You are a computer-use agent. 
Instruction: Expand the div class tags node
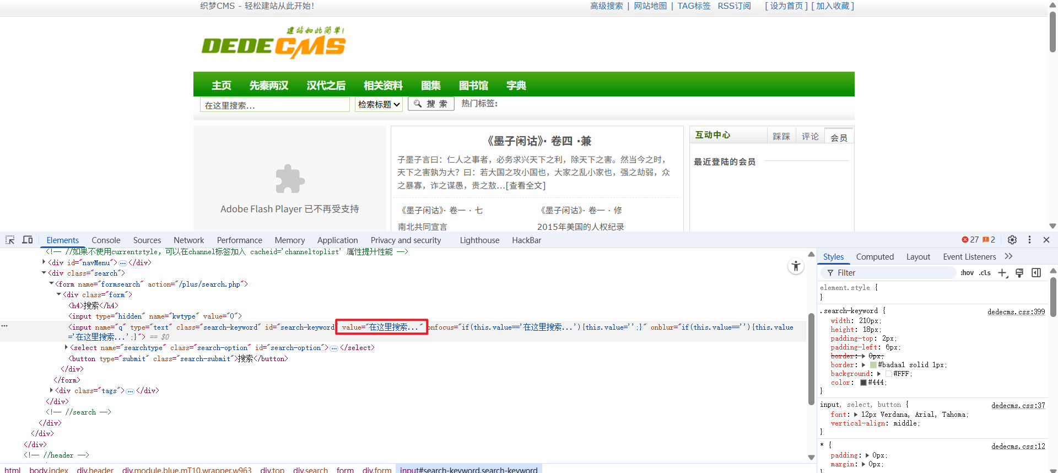pyautogui.click(x=51, y=390)
